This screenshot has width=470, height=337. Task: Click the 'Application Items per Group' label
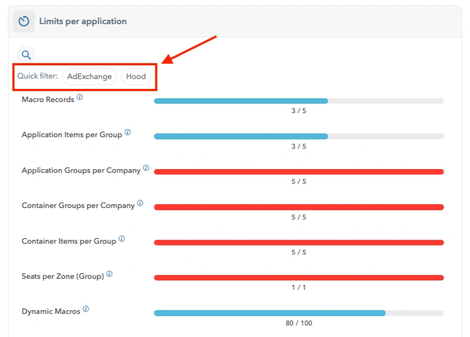point(72,135)
